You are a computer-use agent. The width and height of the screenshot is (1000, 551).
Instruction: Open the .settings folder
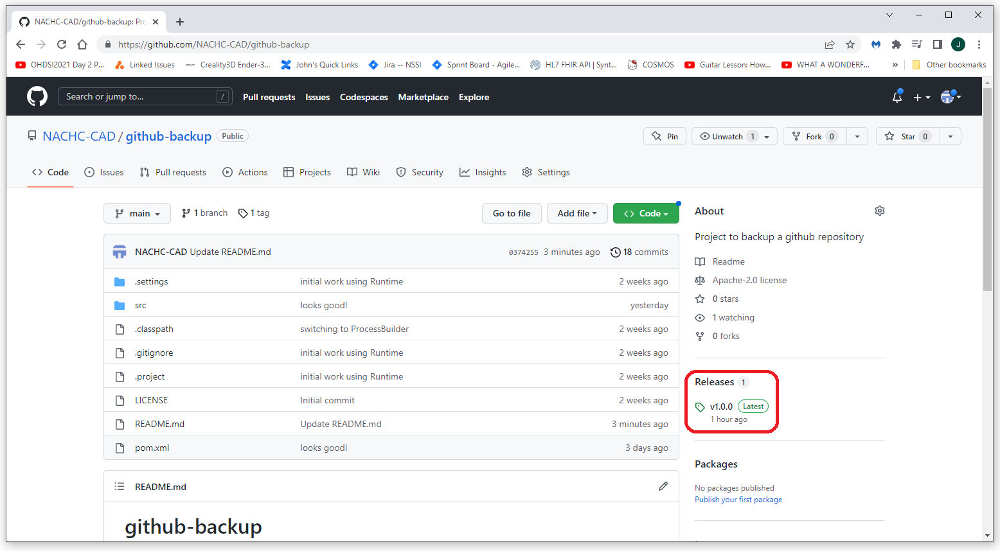tap(151, 281)
